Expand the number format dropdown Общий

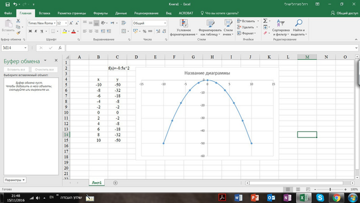(x=150, y=23)
